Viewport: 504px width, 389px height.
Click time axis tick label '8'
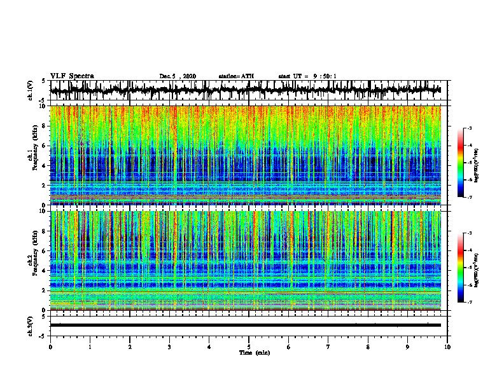point(368,347)
